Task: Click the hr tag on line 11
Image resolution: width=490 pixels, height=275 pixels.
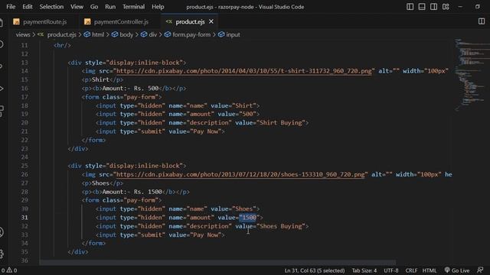Action: [62, 46]
